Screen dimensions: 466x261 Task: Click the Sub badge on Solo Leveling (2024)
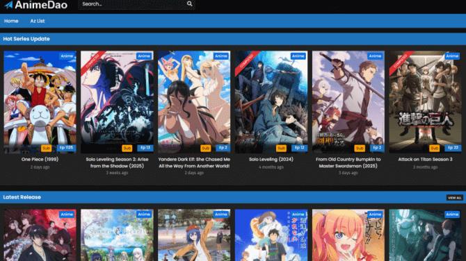[x=281, y=148]
